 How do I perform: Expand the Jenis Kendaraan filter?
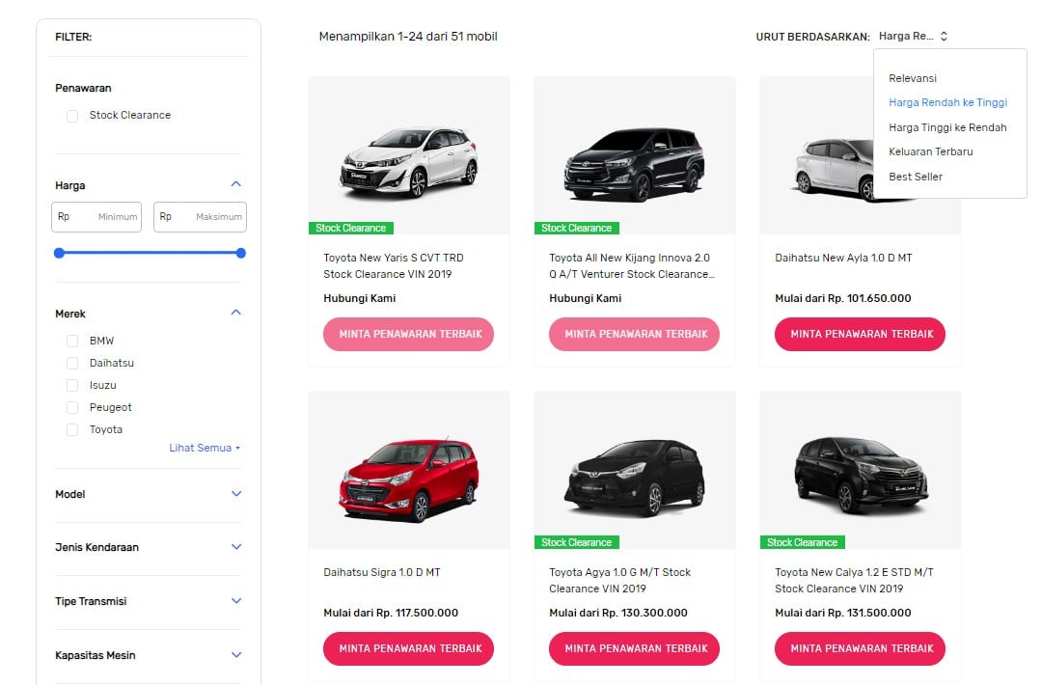click(x=236, y=547)
